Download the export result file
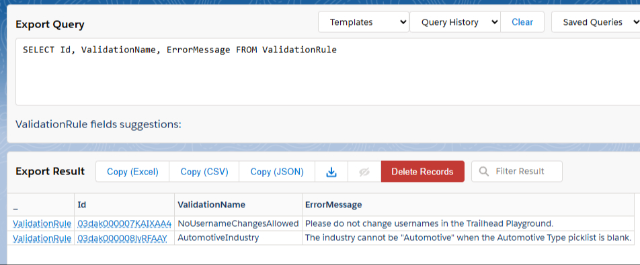This screenshot has height=265, width=640. (331, 171)
